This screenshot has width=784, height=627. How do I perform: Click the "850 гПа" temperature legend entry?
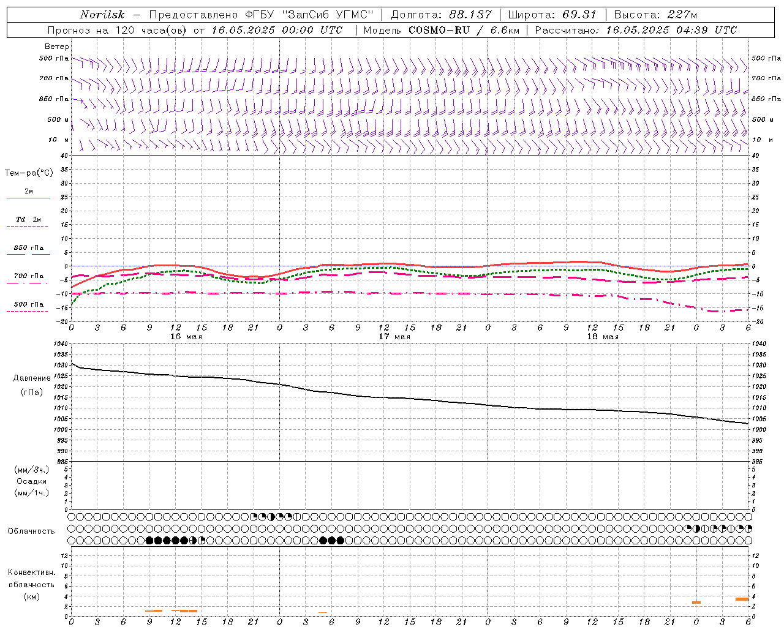pyautogui.click(x=28, y=248)
